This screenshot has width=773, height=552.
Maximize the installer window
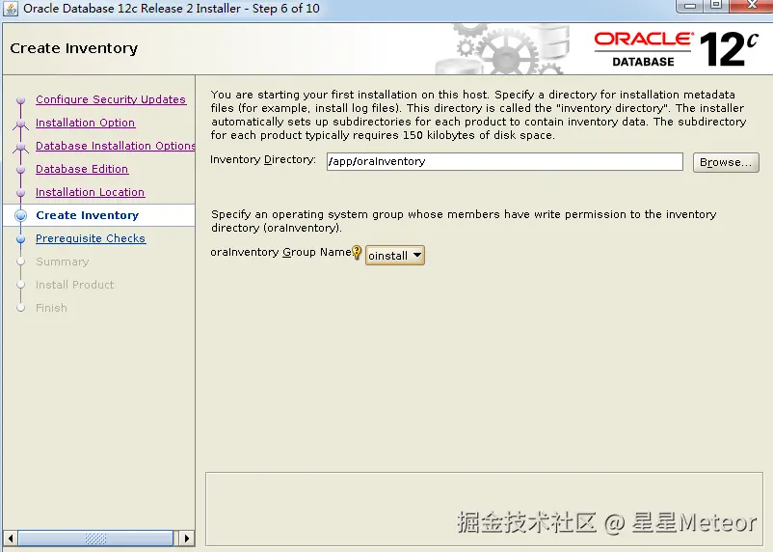click(x=716, y=6)
